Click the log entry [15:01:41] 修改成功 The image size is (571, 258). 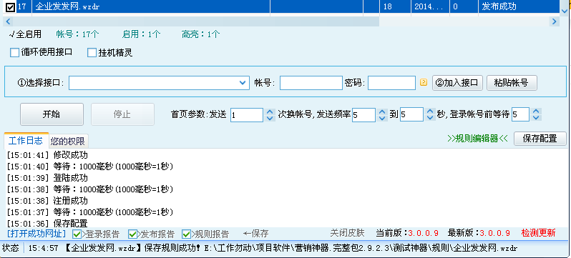pos(47,155)
